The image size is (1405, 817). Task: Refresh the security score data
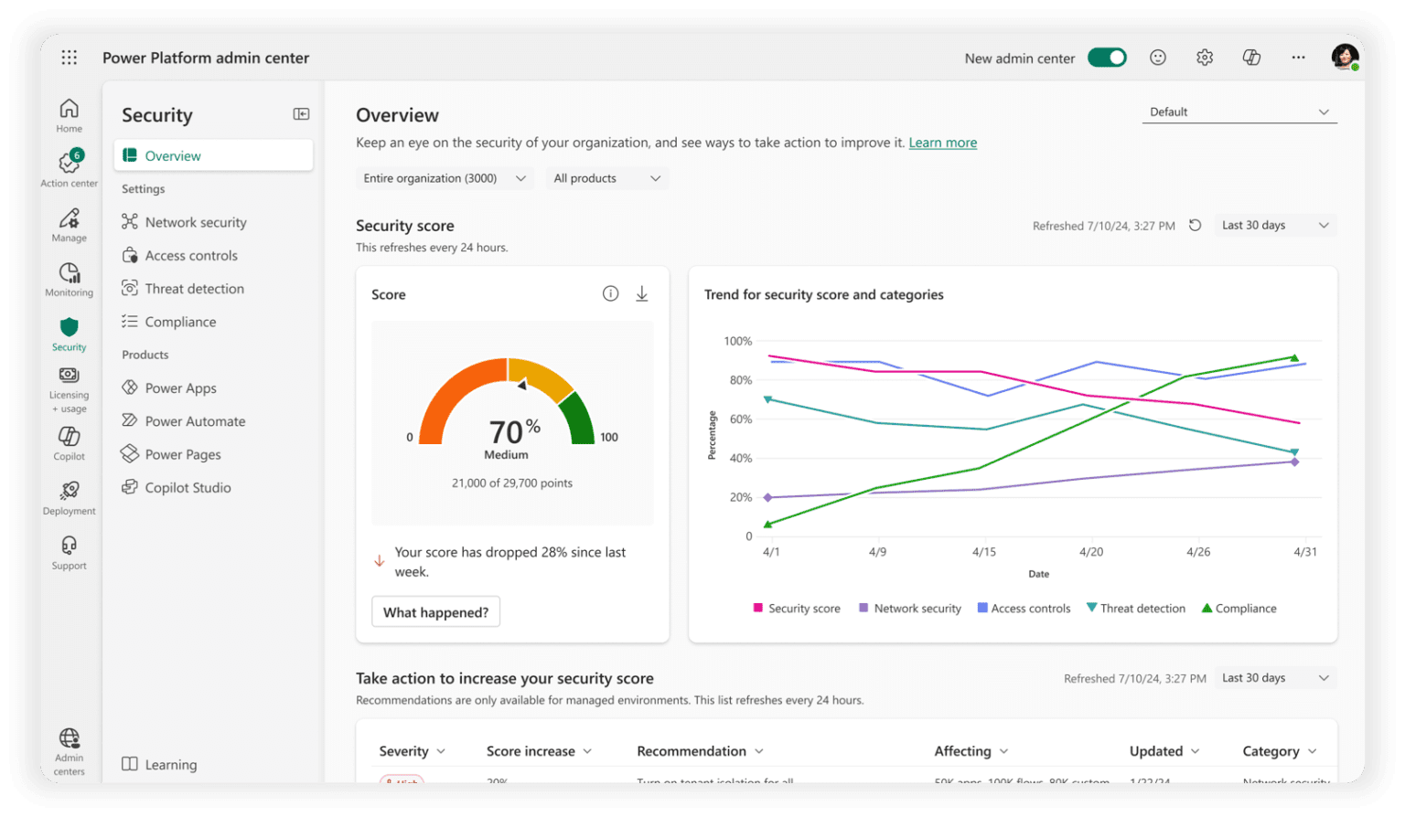(x=1196, y=225)
